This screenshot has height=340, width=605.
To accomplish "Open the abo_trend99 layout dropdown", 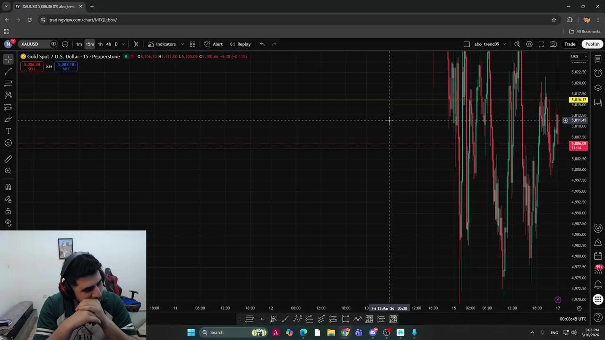I will click(x=504, y=44).
